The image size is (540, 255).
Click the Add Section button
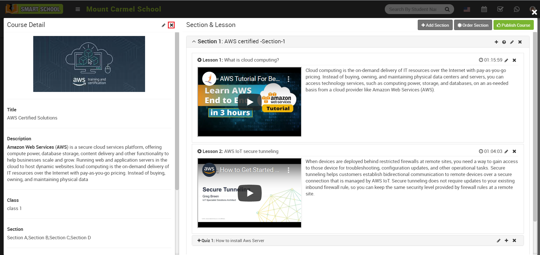435,25
